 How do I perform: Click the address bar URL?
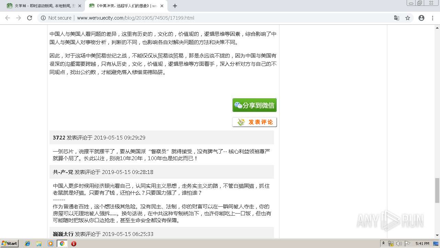[135, 18]
